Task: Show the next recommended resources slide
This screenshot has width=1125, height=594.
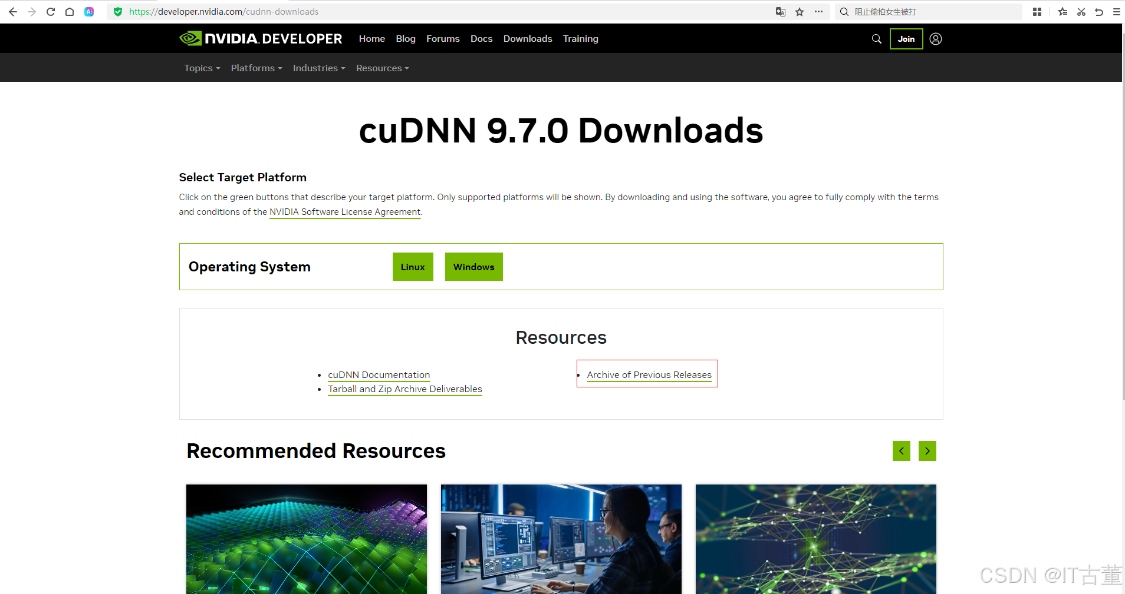Action: 927,451
